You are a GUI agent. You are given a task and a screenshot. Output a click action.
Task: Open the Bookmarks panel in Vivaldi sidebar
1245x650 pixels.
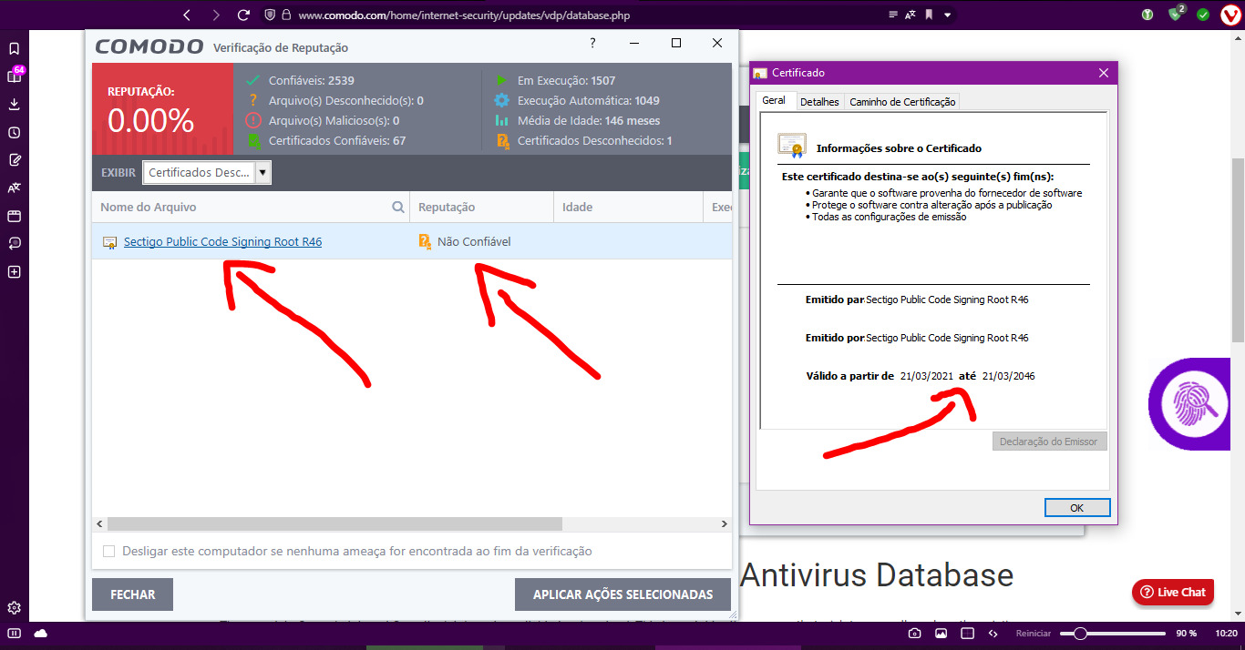click(14, 48)
